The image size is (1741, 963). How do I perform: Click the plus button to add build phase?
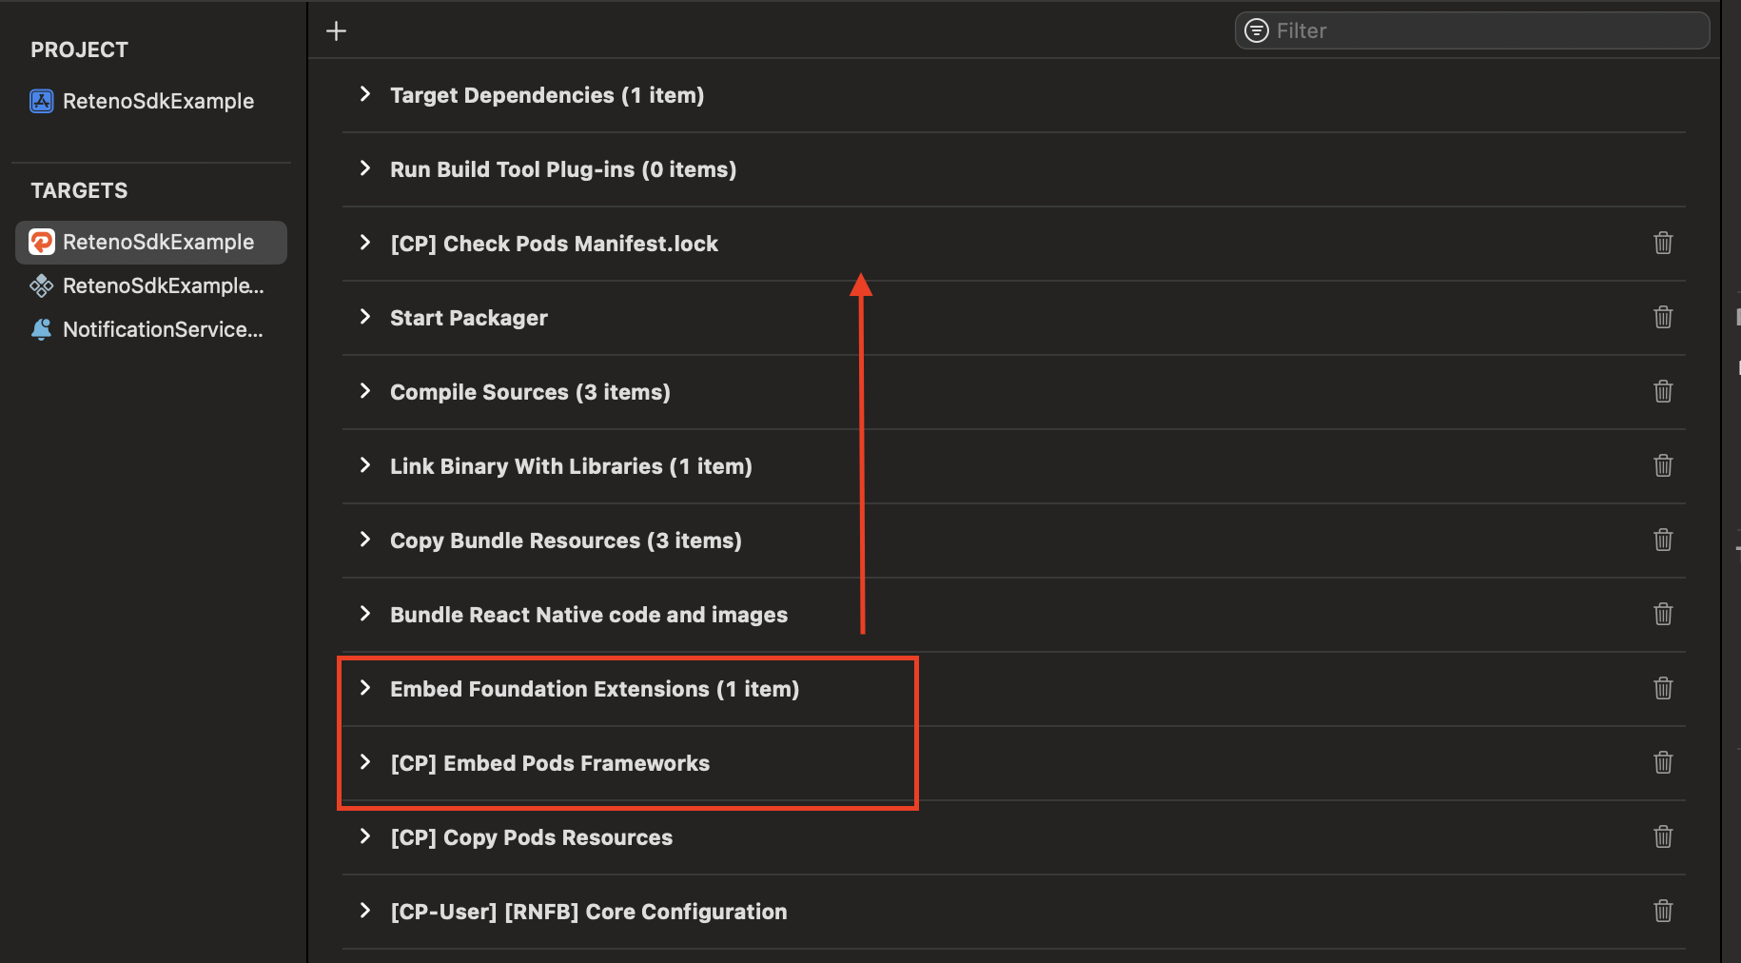point(336,30)
